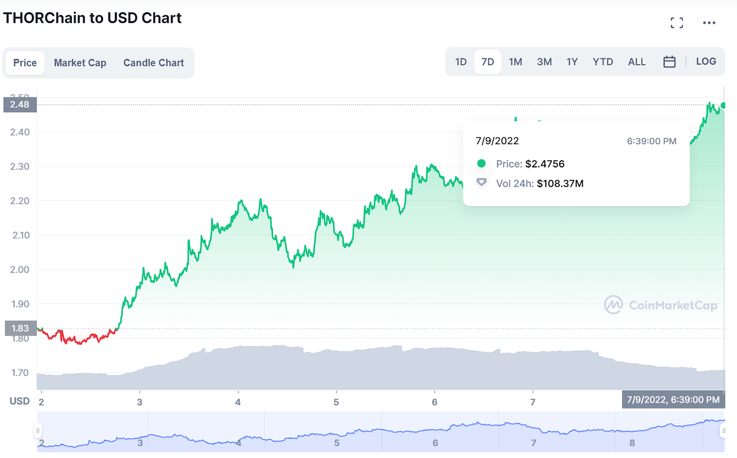Screen dimensions: 737x458
Task: Select the 1M time range
Action: coord(515,62)
